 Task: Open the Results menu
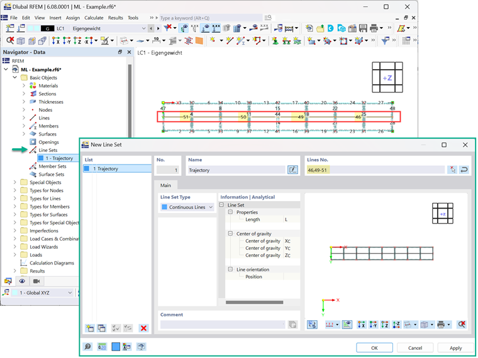[x=116, y=18]
